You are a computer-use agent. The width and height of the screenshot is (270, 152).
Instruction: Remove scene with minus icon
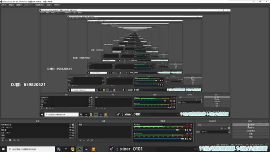(x=84, y=140)
